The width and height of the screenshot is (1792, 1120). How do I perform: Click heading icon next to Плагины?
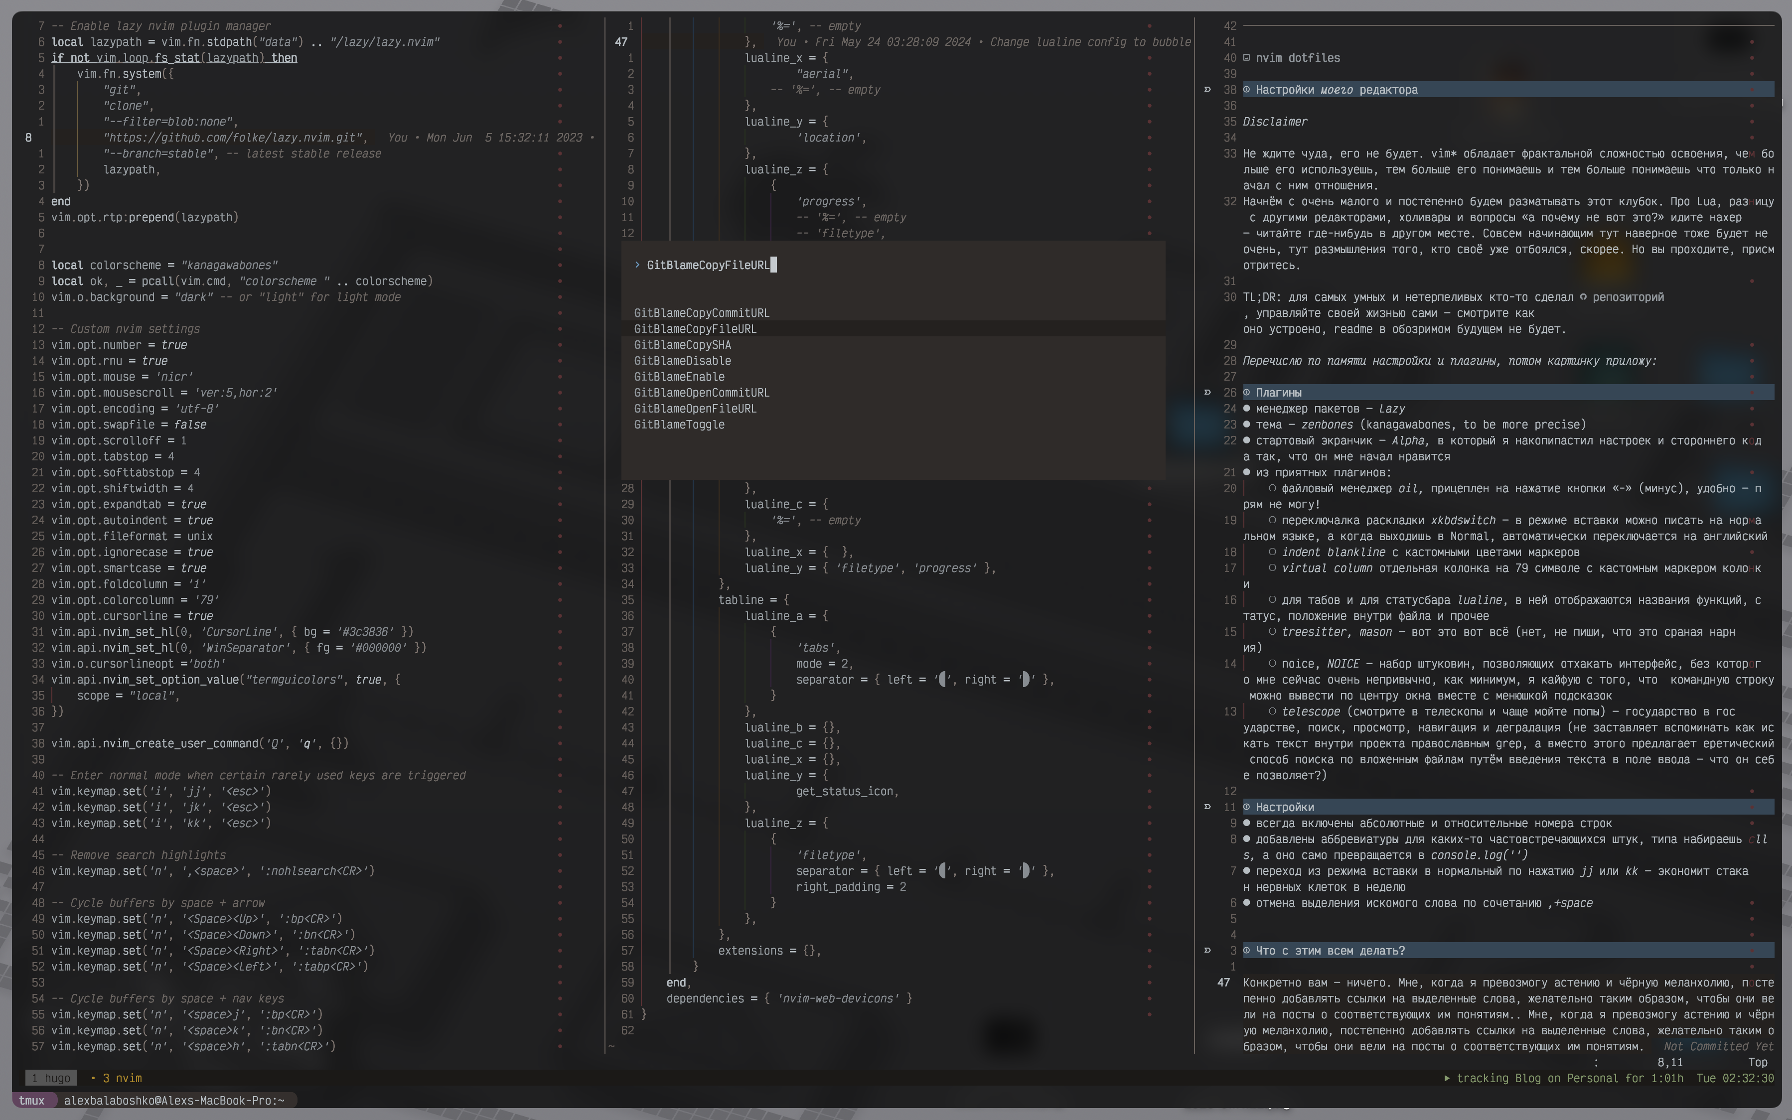point(1247,393)
